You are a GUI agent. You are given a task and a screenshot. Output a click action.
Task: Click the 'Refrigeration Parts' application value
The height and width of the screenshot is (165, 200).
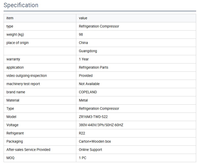point(94,67)
